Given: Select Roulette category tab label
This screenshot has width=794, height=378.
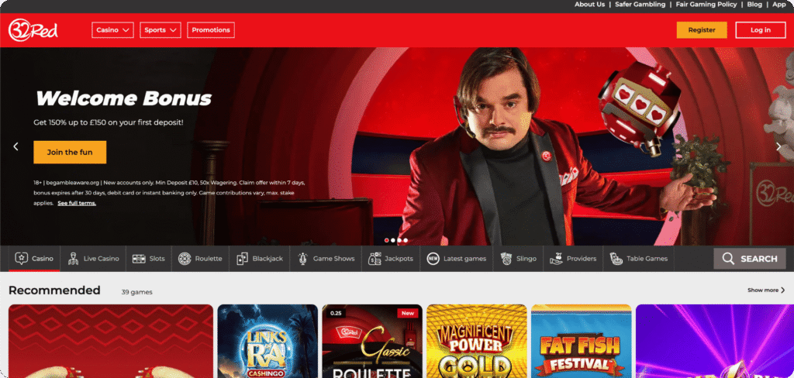Looking at the screenshot, I should [x=209, y=259].
